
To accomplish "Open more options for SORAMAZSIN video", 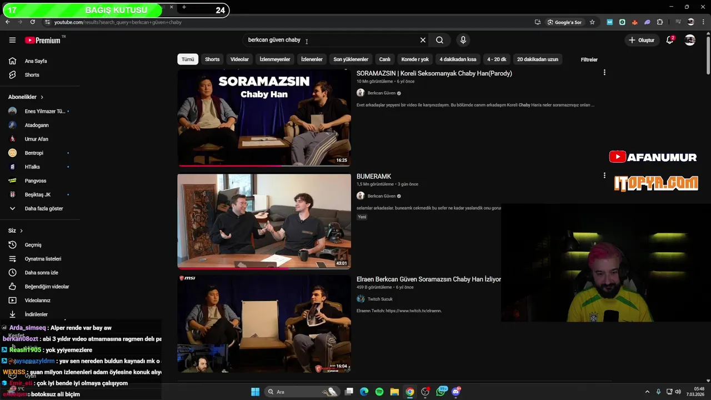I will tap(604, 73).
